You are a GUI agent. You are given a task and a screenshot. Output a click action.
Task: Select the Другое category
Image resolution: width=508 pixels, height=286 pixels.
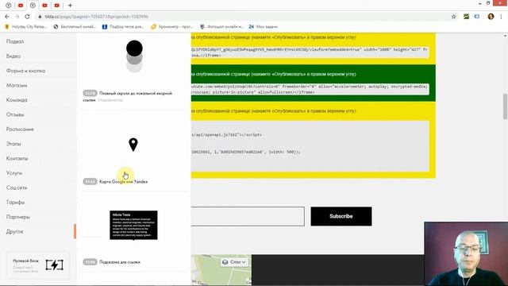coord(14,231)
